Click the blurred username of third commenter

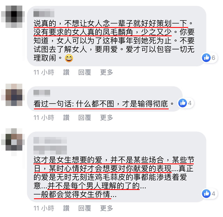tap(50, 140)
